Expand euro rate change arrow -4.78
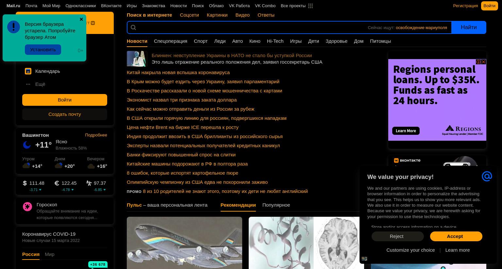The height and width of the screenshot is (269, 502). click(73, 190)
